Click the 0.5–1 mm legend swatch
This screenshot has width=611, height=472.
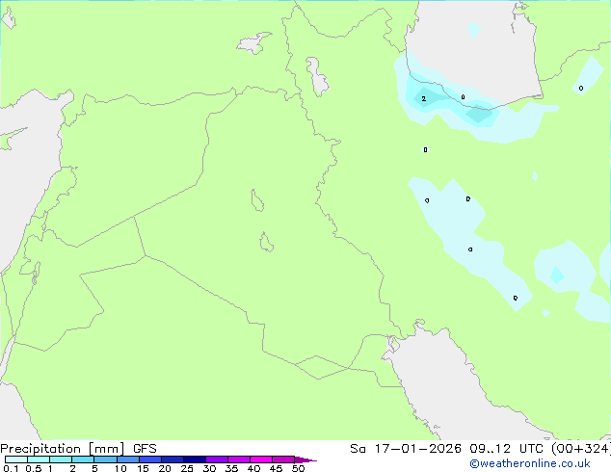[x=39, y=459]
